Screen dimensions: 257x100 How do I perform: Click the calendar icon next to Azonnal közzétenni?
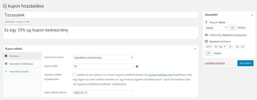(x=206, y=41)
